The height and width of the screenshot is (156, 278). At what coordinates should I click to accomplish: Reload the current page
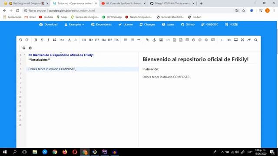coord(17,10)
